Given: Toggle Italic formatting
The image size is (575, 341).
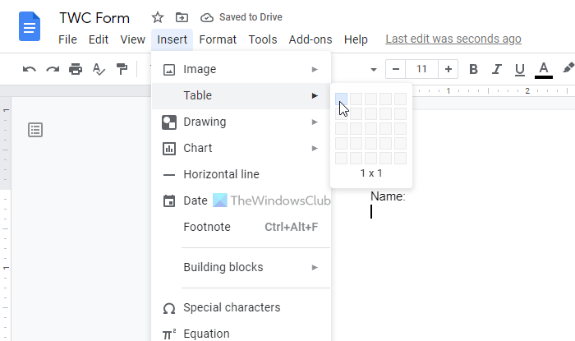Looking at the screenshot, I should [496, 69].
